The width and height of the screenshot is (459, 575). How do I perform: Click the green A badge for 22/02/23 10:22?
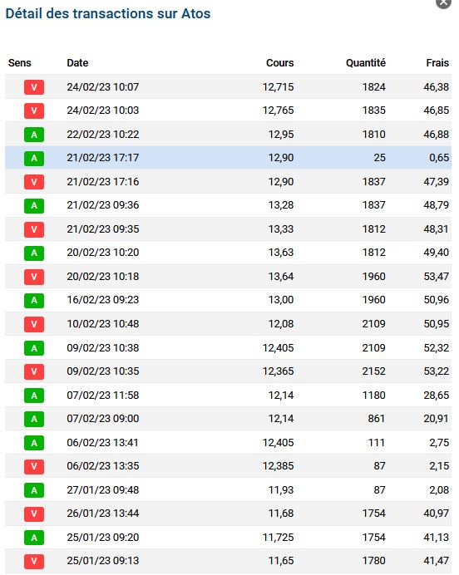[34, 135]
